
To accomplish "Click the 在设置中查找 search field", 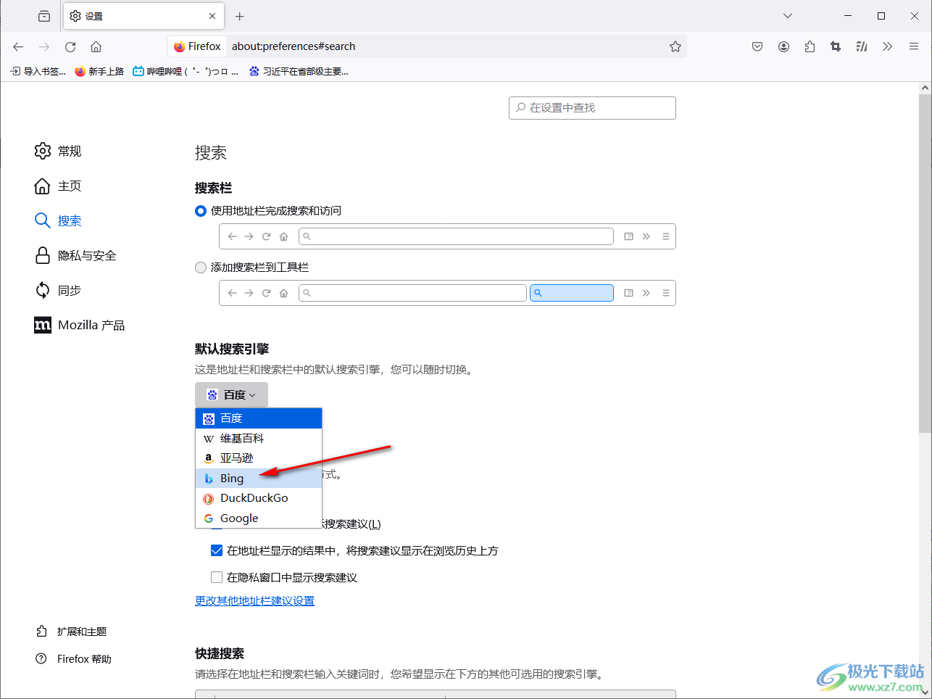I will coord(592,108).
